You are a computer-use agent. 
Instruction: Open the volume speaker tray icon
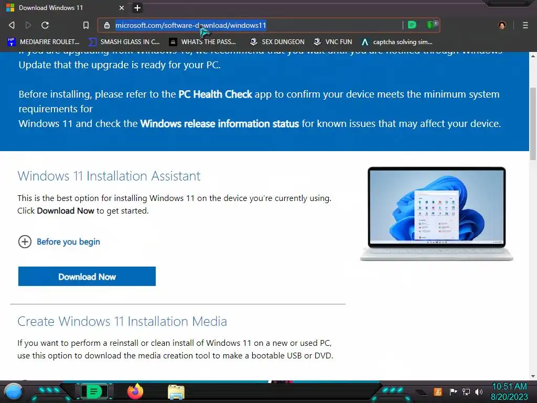point(479,391)
